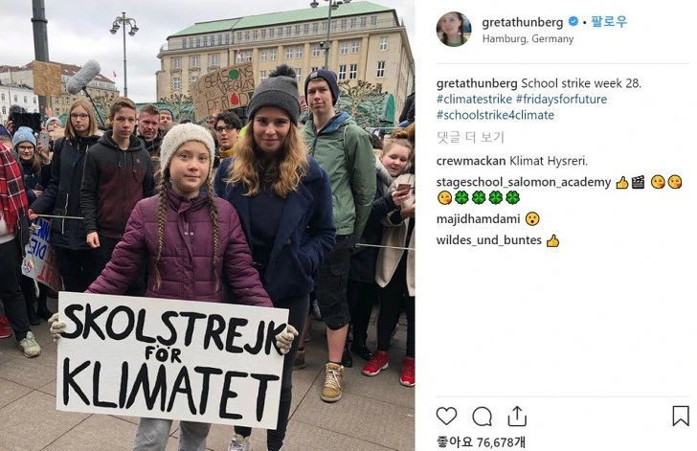
Task: Open stageschool_salomon_academy profile
Action: [524, 182]
